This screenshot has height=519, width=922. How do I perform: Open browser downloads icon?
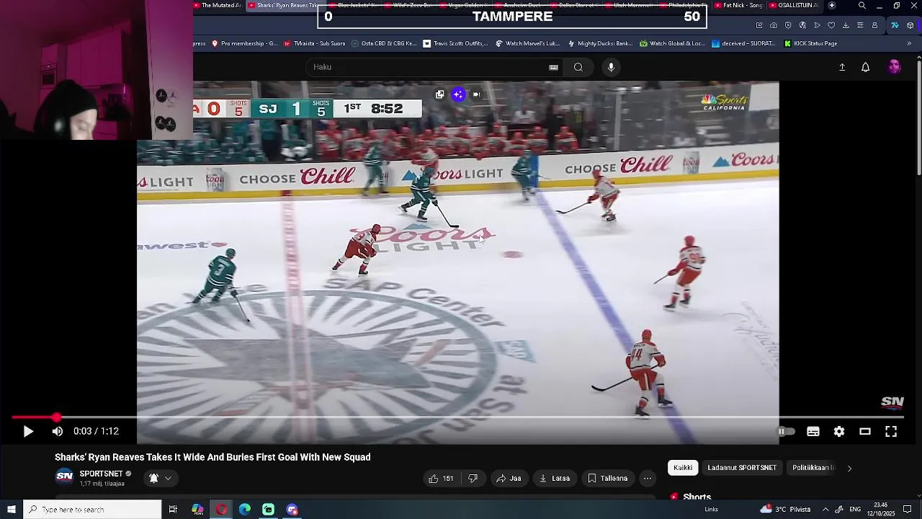click(x=846, y=25)
